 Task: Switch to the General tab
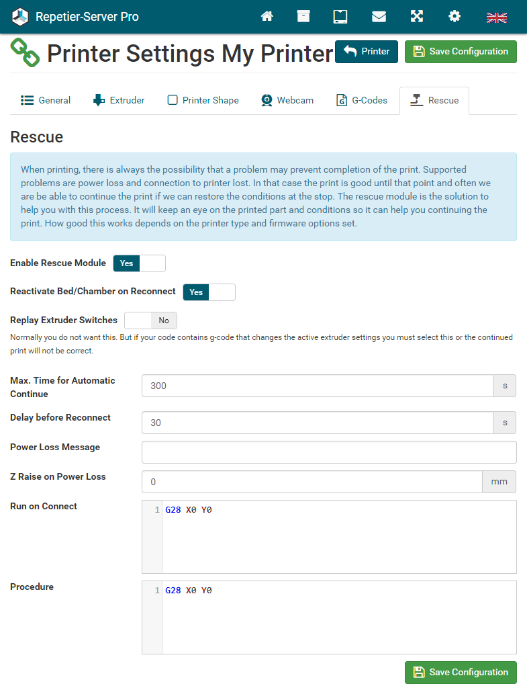pos(46,101)
